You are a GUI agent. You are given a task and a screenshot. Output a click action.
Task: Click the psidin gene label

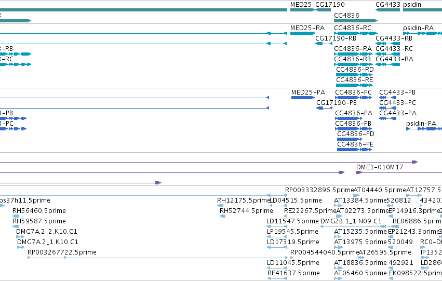click(412, 5)
